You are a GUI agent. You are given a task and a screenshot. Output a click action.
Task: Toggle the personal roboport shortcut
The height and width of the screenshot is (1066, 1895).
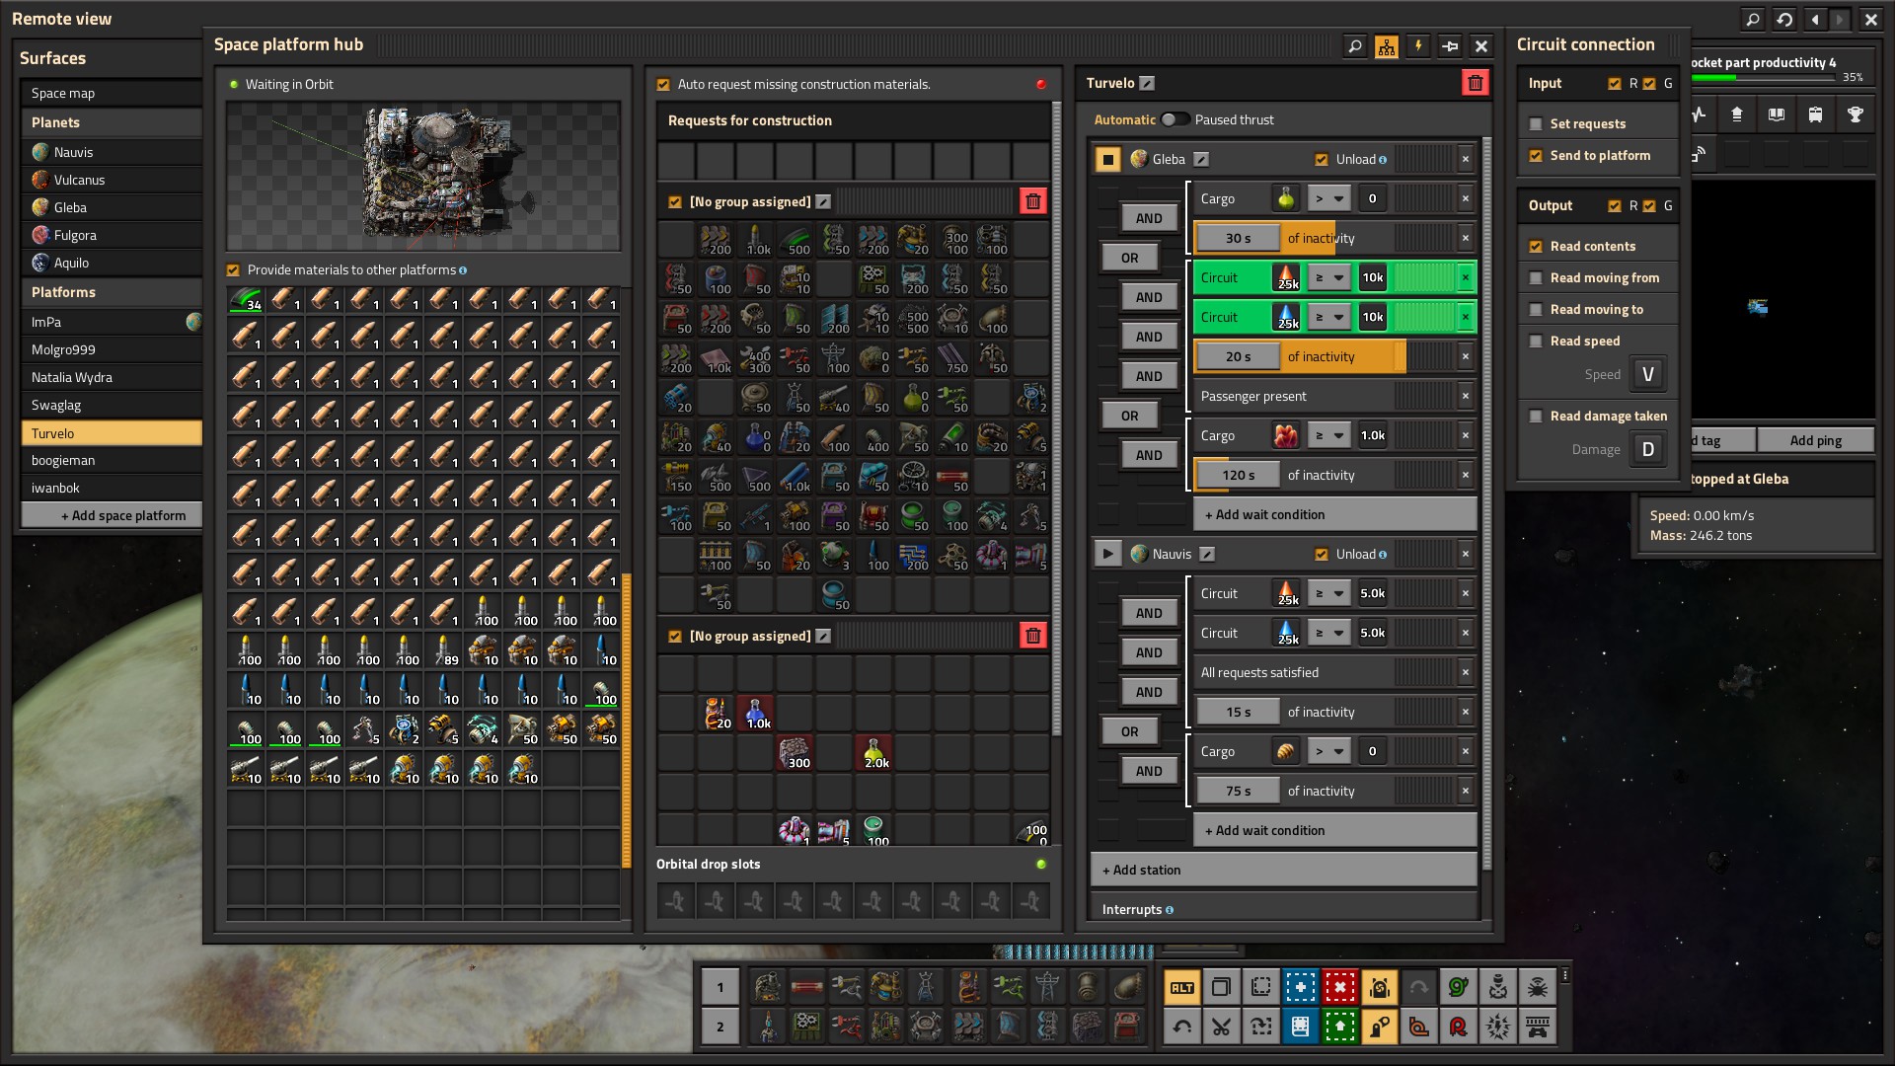pyautogui.click(x=1379, y=987)
